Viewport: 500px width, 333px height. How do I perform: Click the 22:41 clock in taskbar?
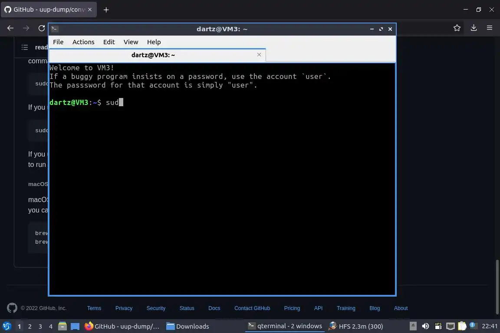click(x=490, y=326)
